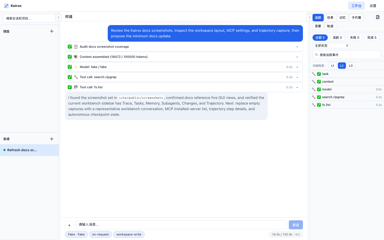The height and width of the screenshot is (240, 384).
Task: Click the green check on fs.list tool call
Action: coord(70,87)
